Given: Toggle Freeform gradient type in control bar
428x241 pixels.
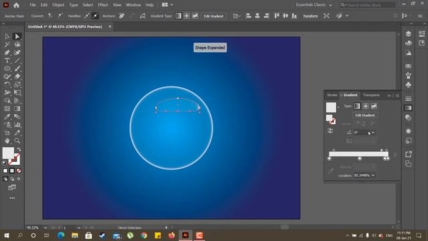Looking at the screenshot, I should (x=195, y=16).
